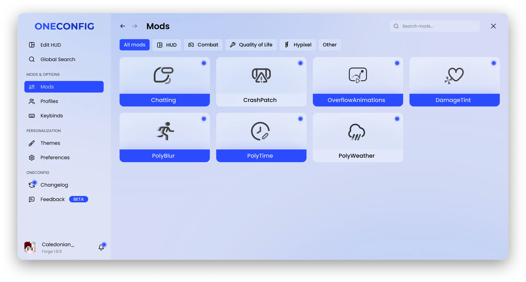Screen dimensions: 526x282
Task: Filter mods by Quality of Life
Action: pyautogui.click(x=251, y=45)
